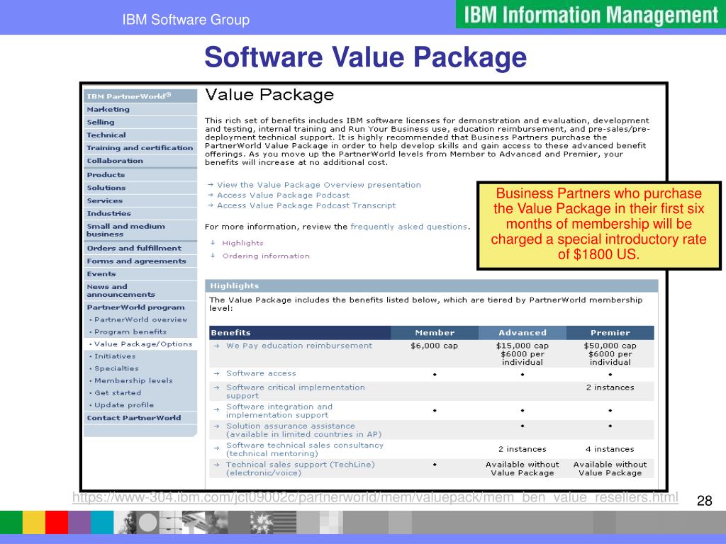726x544 pixels.
Task: Open Initiatives sub-item
Action: pyautogui.click(x=115, y=356)
